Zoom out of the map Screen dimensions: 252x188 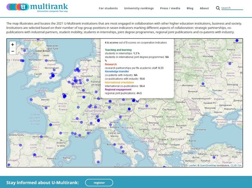pyautogui.click(x=12, y=51)
